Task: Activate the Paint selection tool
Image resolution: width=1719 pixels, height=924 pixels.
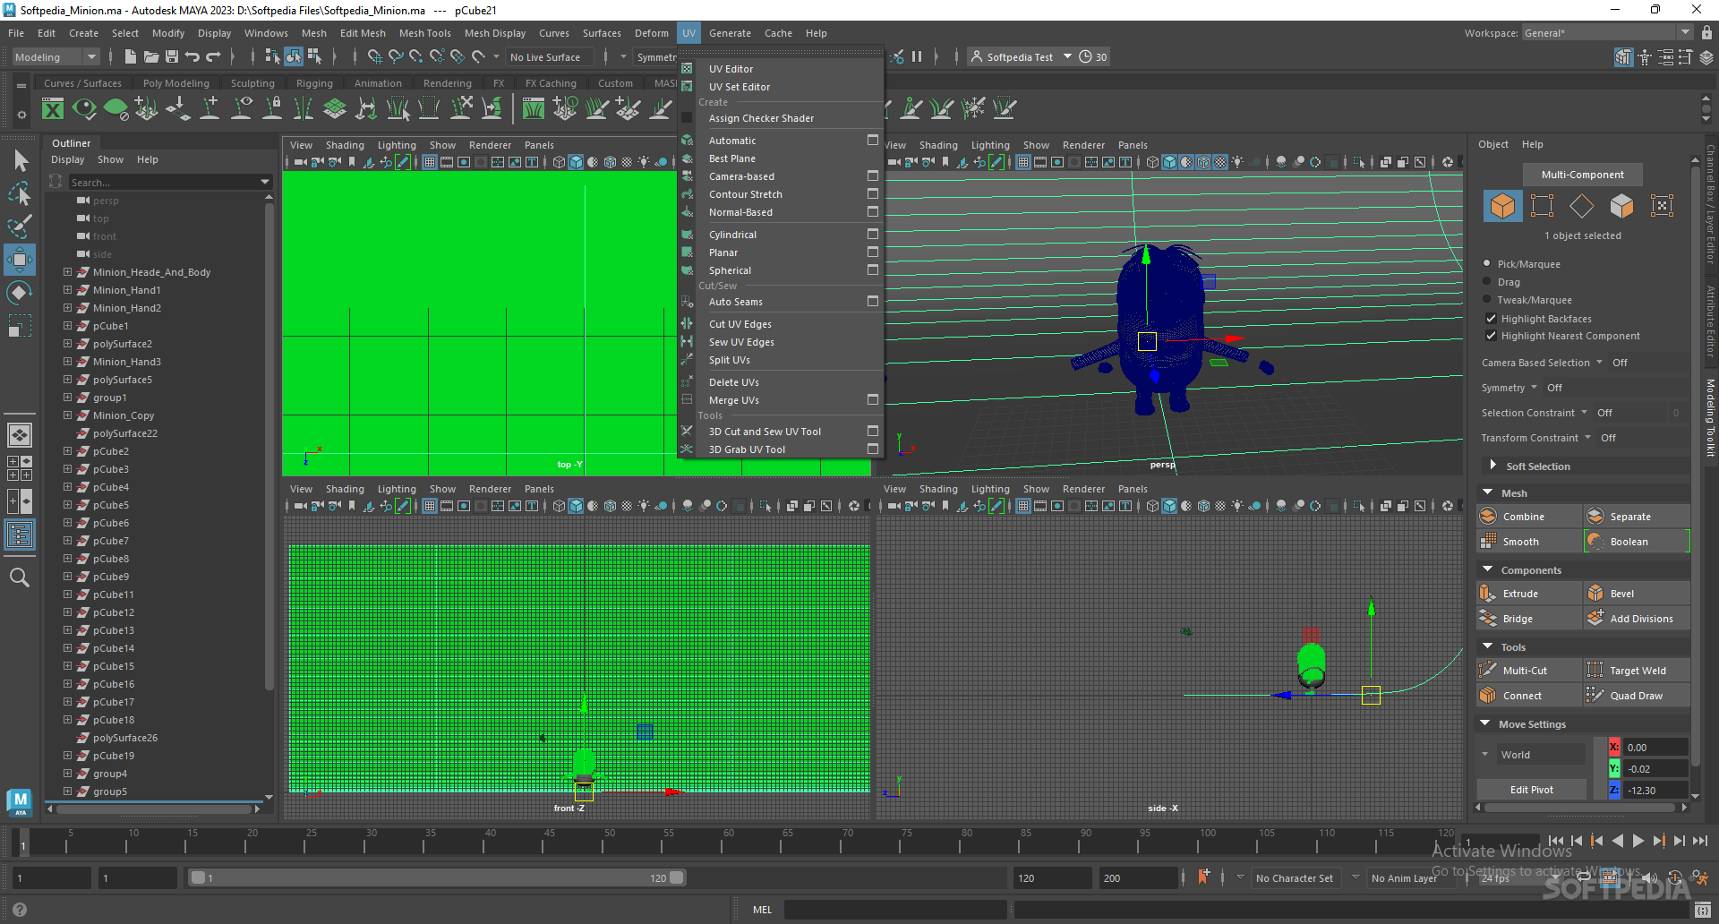Action: [x=20, y=227]
